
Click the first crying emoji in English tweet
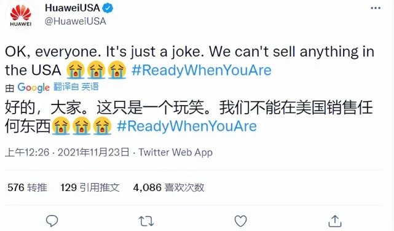tap(76, 70)
